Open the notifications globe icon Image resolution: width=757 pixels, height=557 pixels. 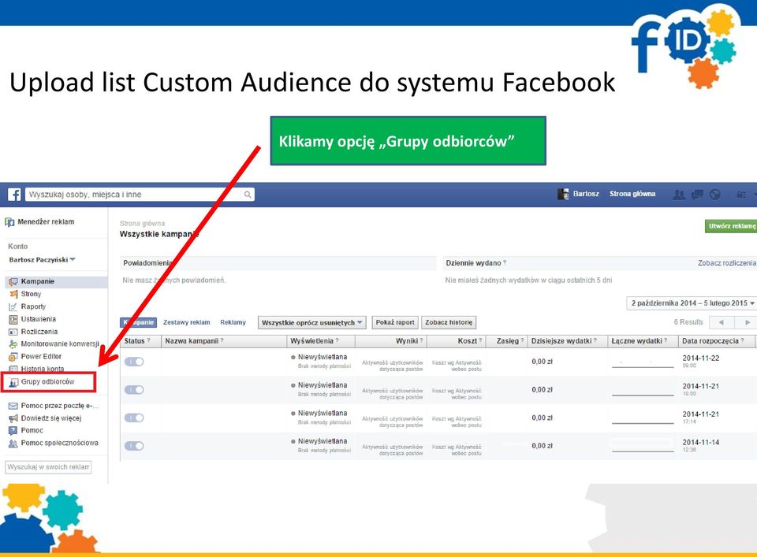tap(715, 195)
